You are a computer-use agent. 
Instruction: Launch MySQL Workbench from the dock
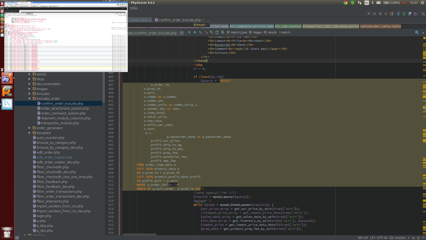pyautogui.click(x=7, y=104)
